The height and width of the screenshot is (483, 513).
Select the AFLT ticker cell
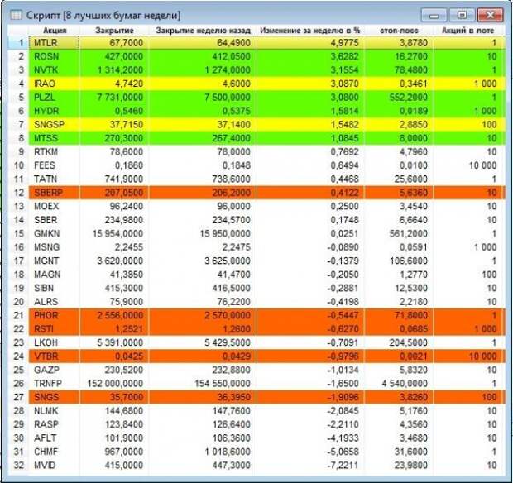coord(55,438)
